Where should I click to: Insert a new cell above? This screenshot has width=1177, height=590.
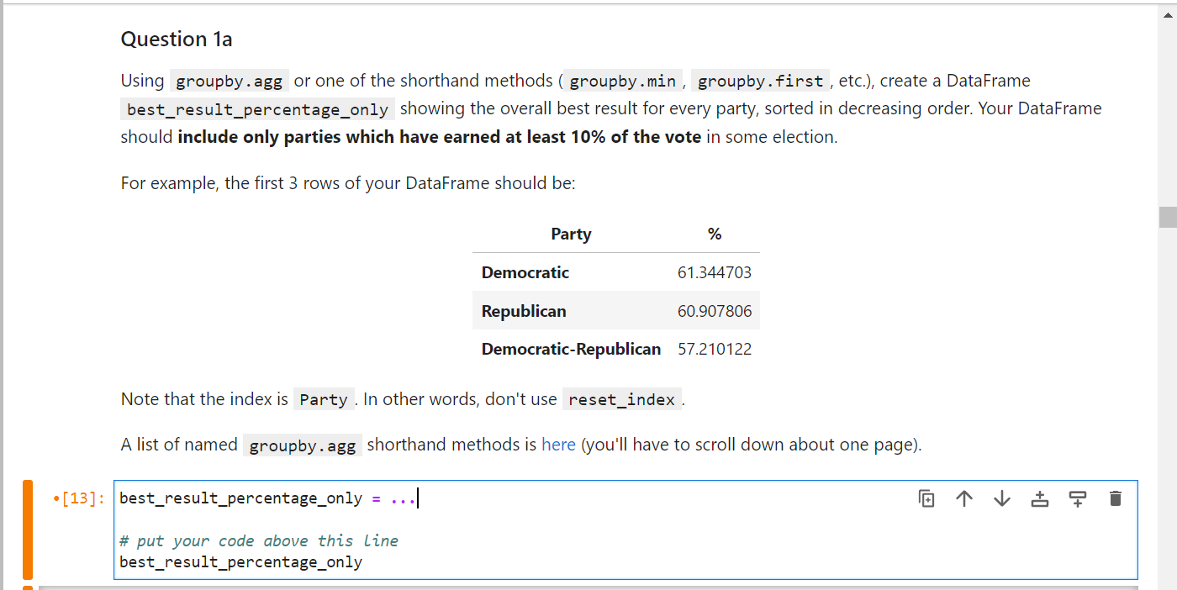click(1039, 498)
